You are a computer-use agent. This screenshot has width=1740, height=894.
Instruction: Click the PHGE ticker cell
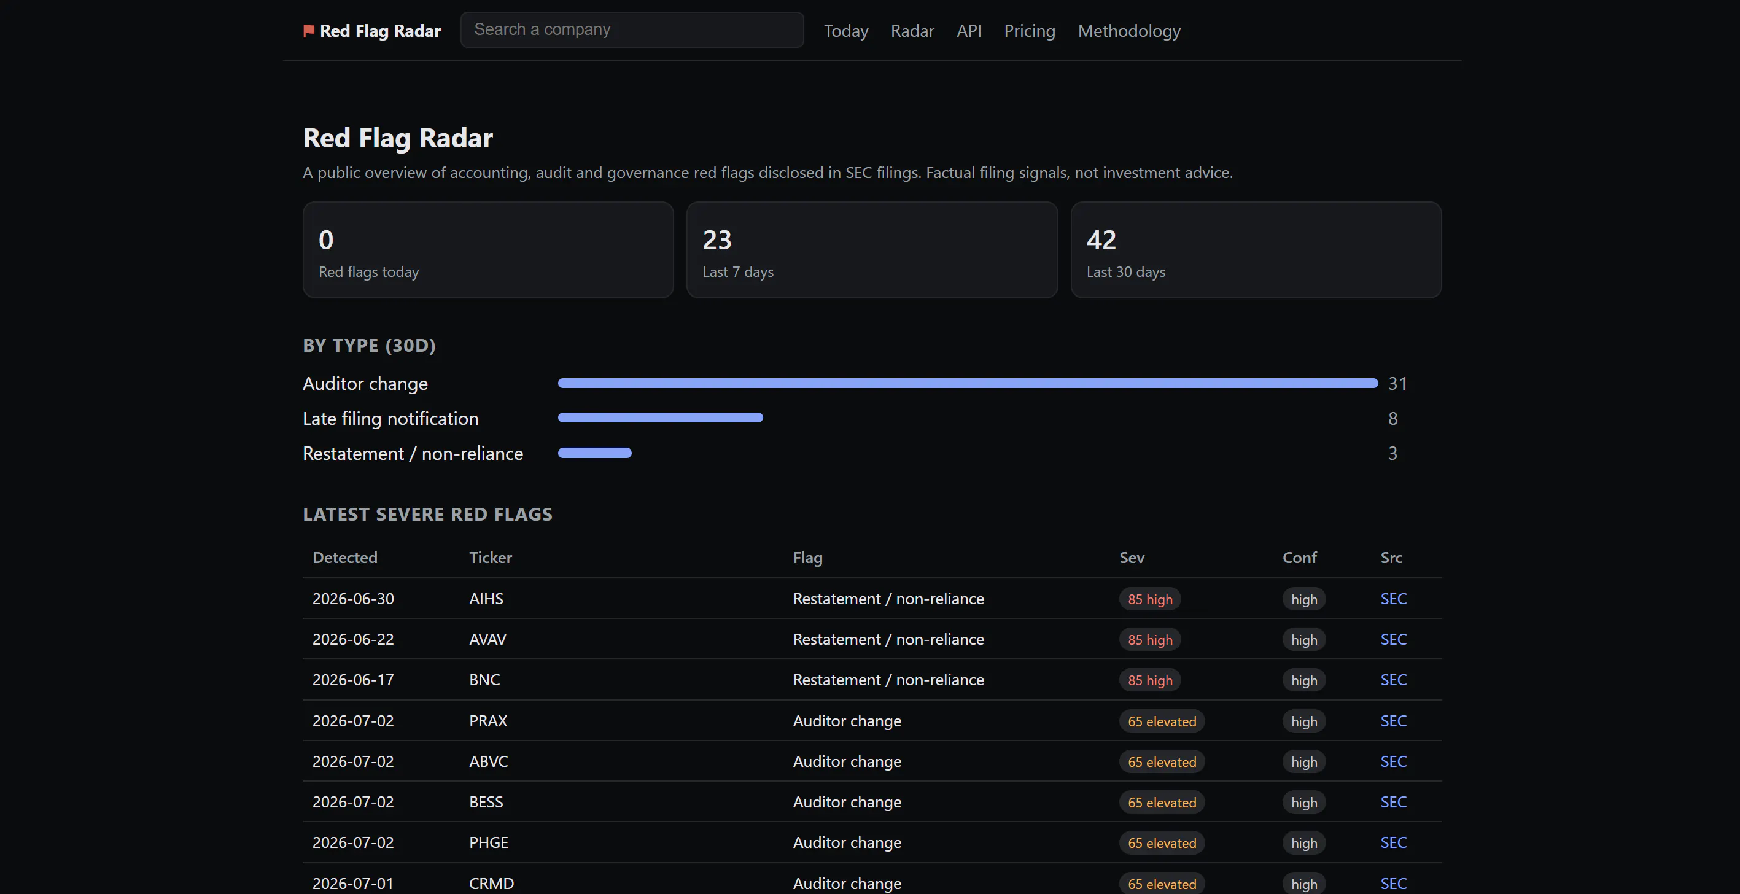[x=488, y=842]
